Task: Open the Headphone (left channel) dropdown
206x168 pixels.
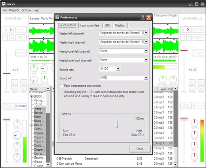Action: coord(146,51)
